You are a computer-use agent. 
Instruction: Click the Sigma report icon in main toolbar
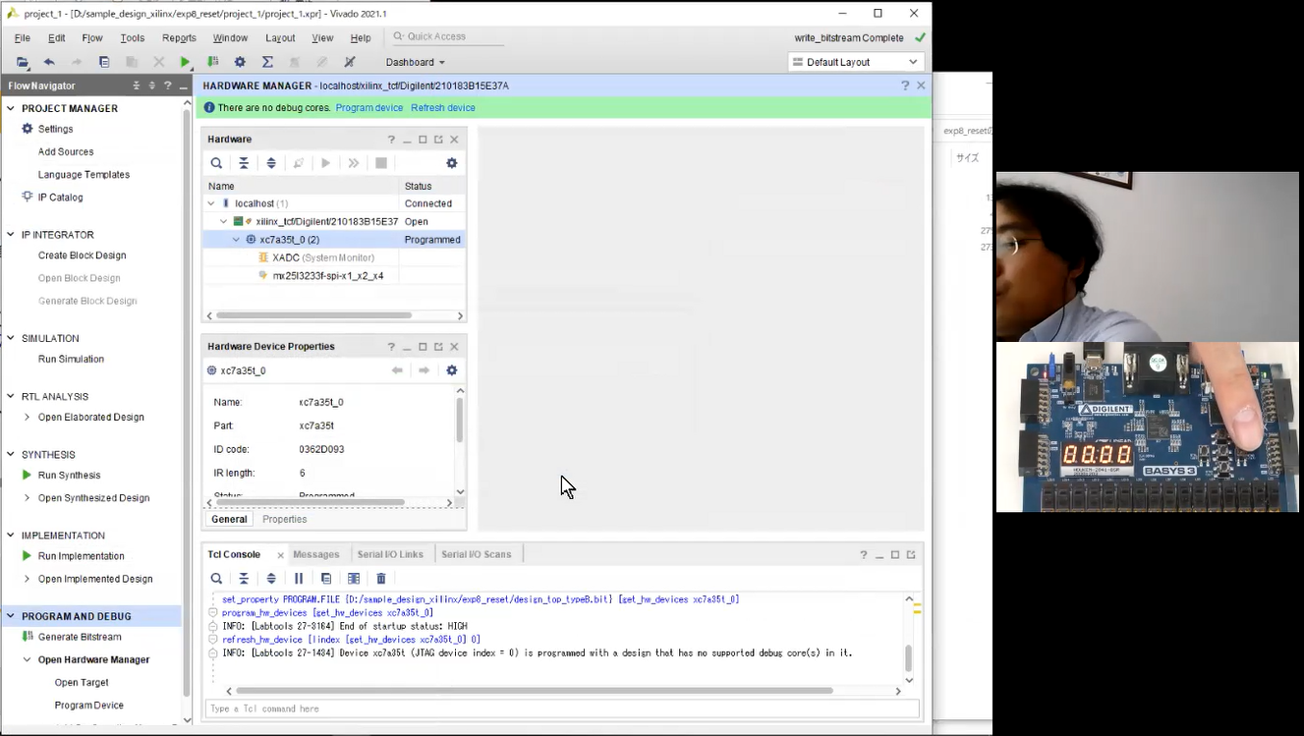(267, 62)
